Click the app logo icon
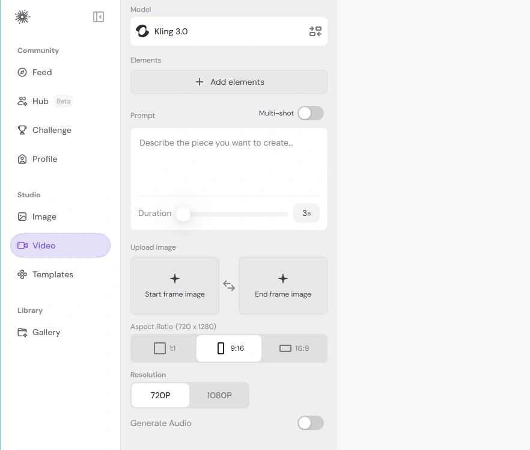This screenshot has width=530, height=450. [22, 17]
